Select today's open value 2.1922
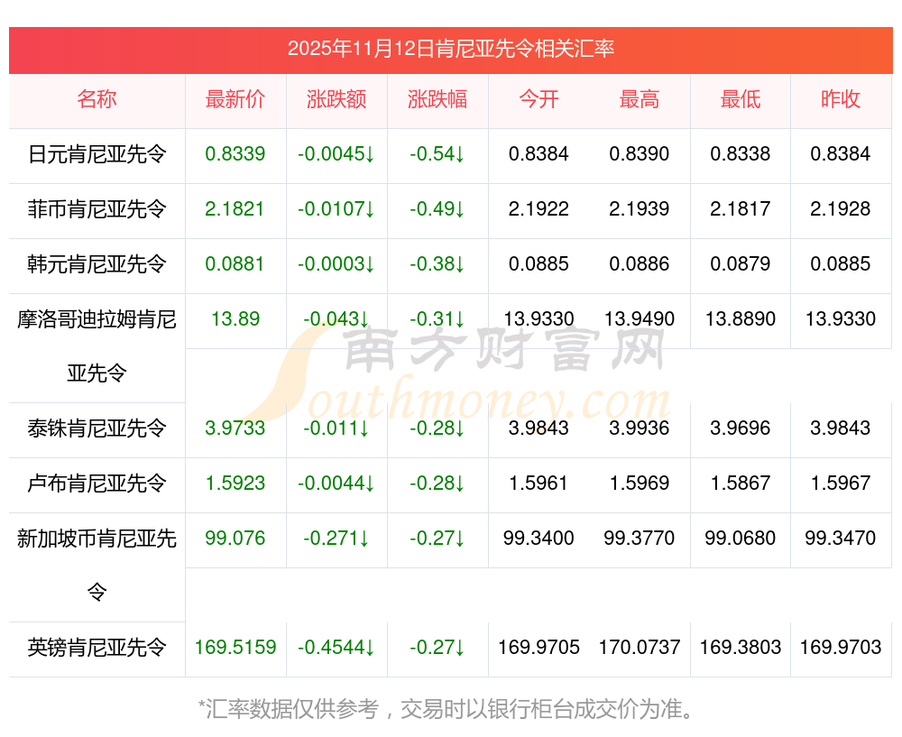 tap(538, 209)
